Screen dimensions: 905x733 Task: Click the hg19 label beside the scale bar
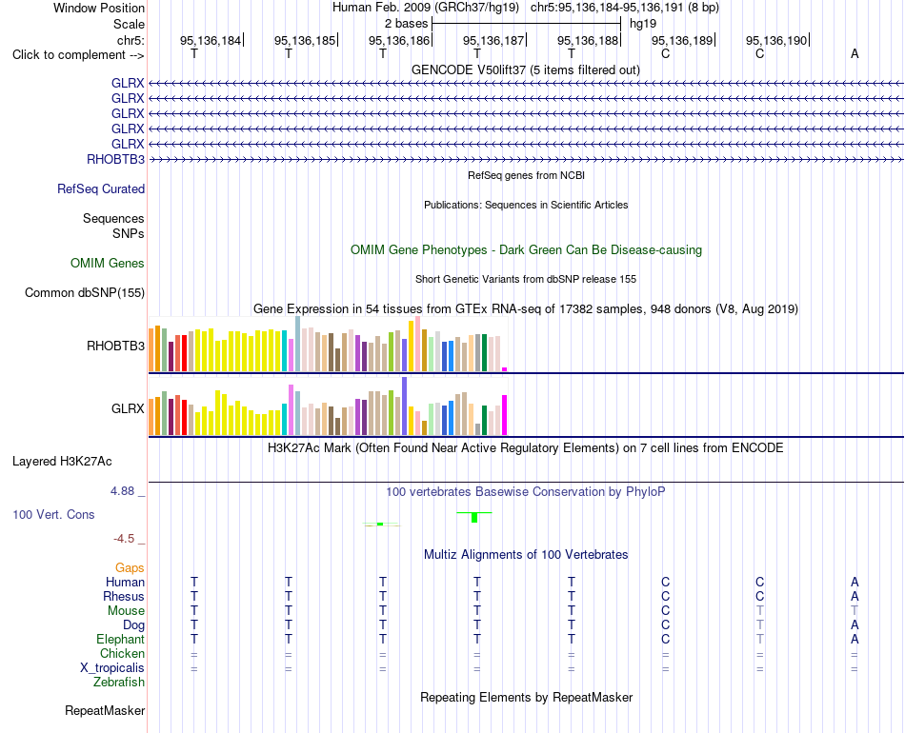click(x=643, y=24)
